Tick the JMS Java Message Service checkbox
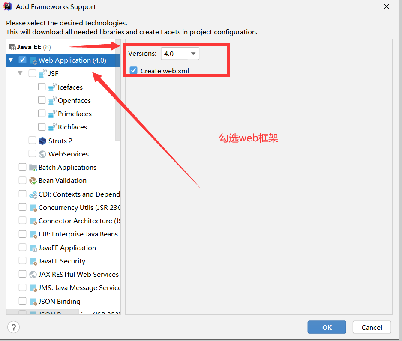Viewport: 402px width, 341px height. click(x=23, y=287)
